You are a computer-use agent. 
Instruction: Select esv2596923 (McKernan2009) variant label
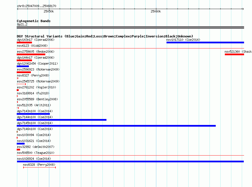coord(38,69)
